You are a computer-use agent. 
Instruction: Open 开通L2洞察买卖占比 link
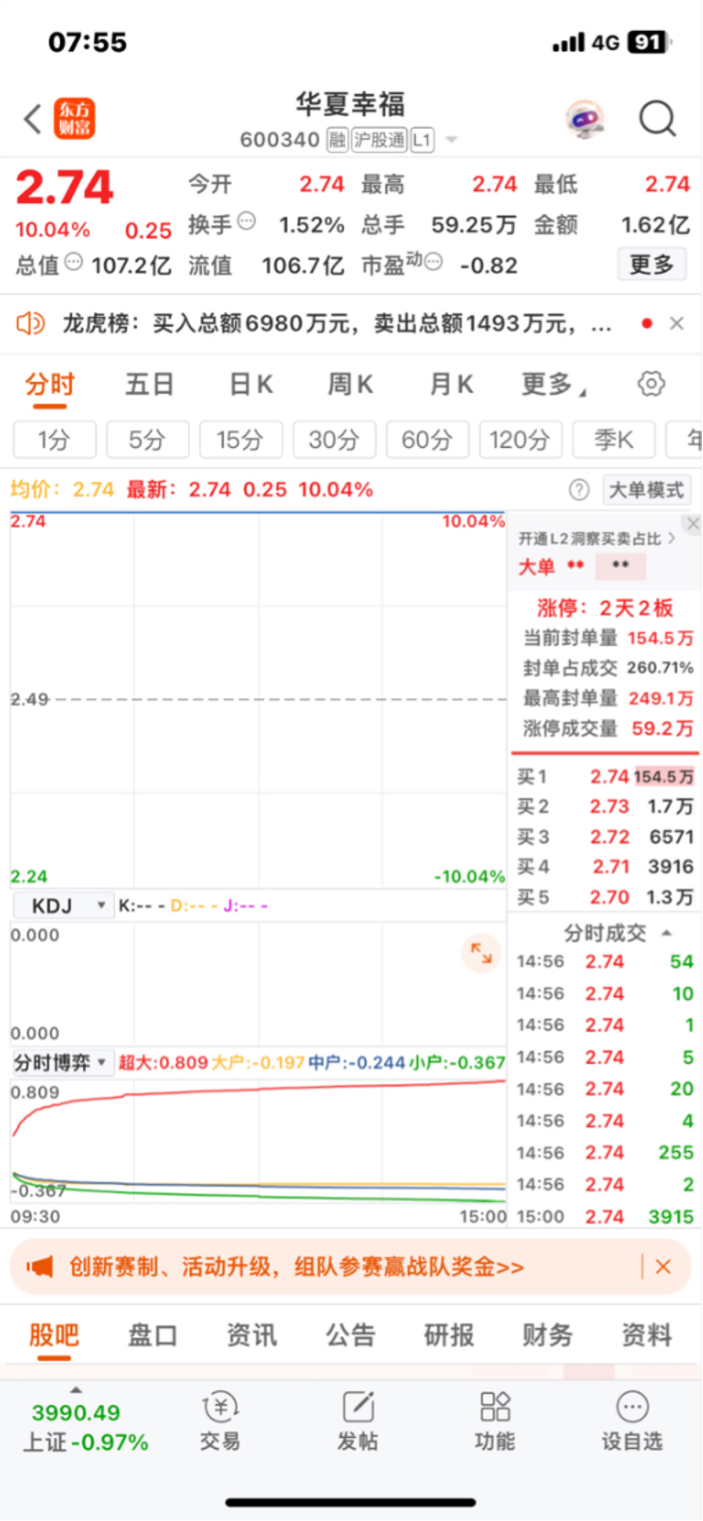coord(597,538)
